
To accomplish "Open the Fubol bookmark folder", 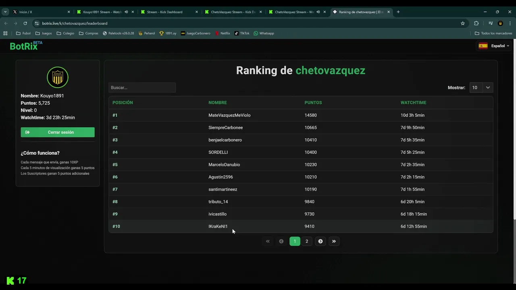I will [23, 33].
